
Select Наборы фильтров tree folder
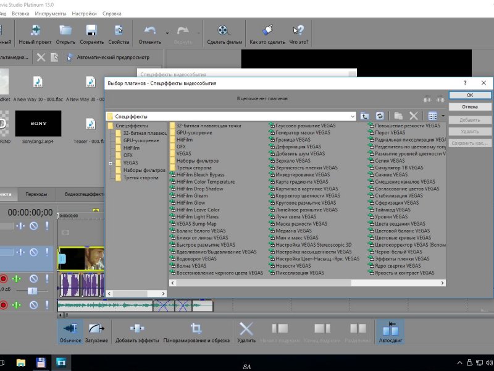pyautogui.click(x=140, y=170)
